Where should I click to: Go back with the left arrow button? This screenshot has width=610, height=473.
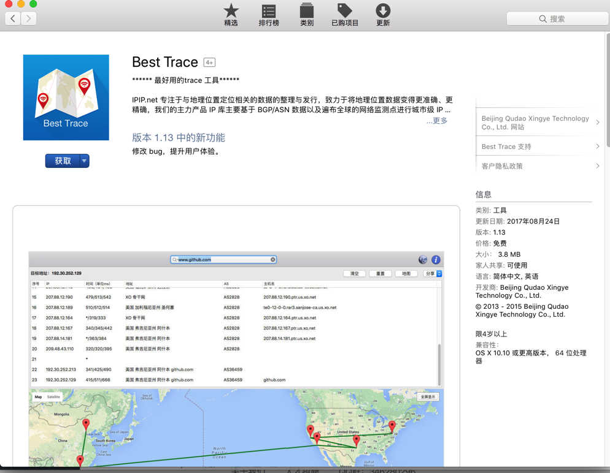click(13, 18)
